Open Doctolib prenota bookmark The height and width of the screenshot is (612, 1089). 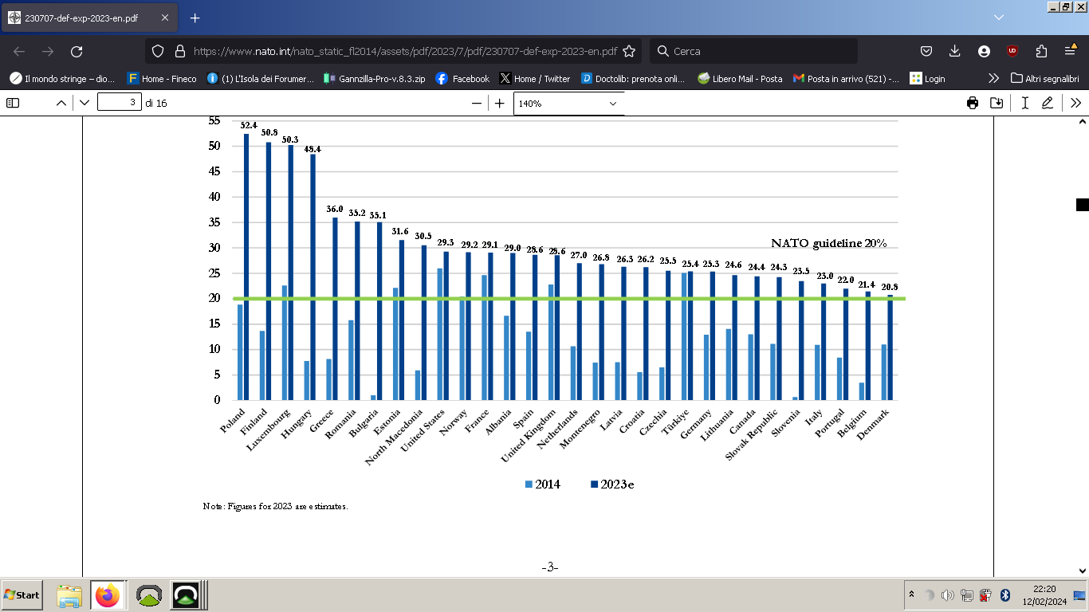click(x=634, y=79)
